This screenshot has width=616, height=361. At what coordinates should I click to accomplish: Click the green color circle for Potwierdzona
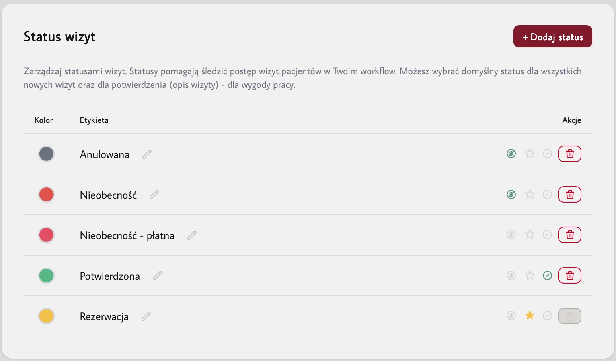47,276
